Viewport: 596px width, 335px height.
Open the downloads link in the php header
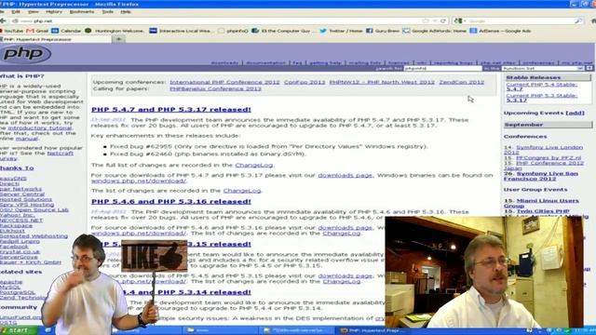tap(224, 63)
